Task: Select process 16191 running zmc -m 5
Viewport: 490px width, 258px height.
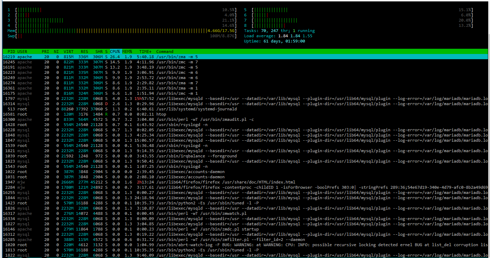Action: pyautogui.click(x=245, y=67)
